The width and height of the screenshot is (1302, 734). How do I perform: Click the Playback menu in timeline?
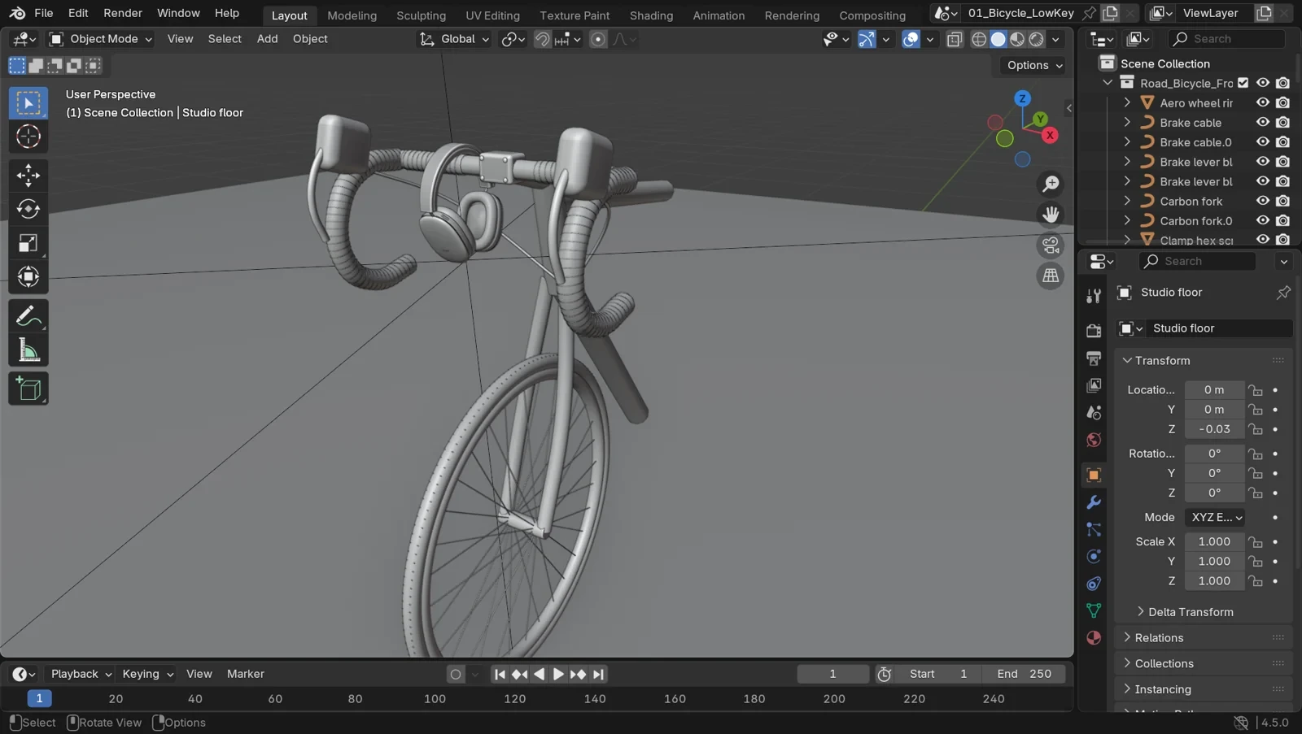pyautogui.click(x=81, y=674)
